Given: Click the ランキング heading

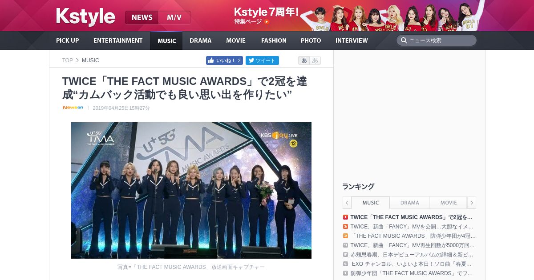Looking at the screenshot, I should [358, 187].
